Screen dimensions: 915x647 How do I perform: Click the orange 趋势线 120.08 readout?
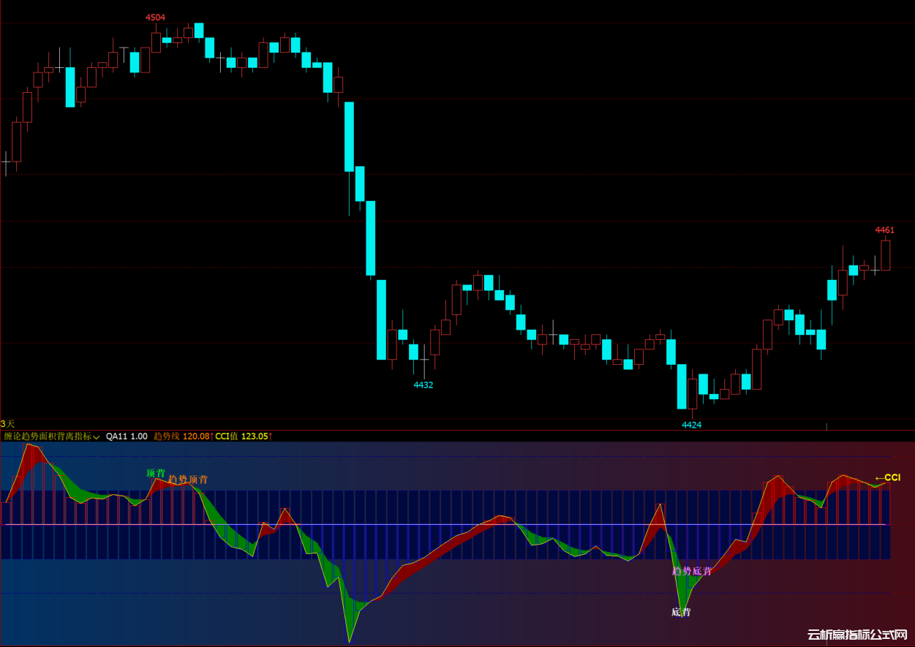coord(184,436)
